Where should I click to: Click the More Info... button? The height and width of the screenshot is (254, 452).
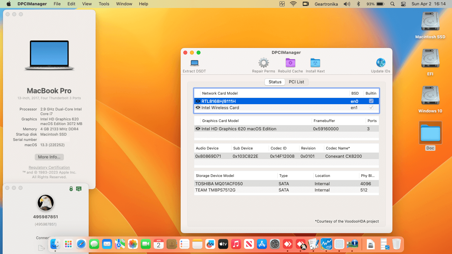coord(49,157)
